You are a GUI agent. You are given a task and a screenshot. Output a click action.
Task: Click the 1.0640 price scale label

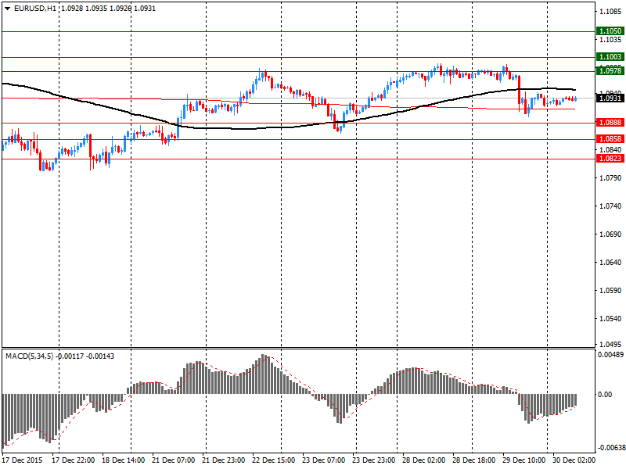[611, 263]
